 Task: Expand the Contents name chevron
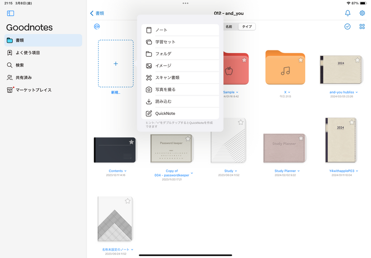(x=126, y=171)
